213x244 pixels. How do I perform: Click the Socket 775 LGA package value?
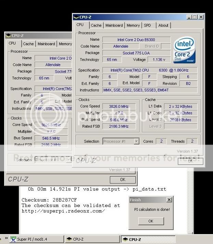coord(136,53)
